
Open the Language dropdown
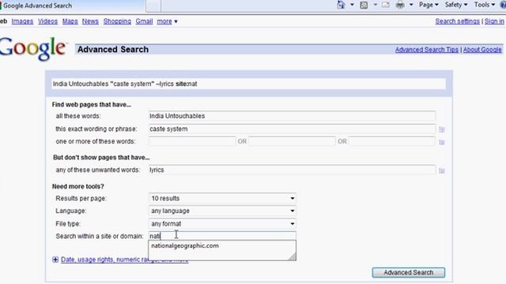point(222,211)
